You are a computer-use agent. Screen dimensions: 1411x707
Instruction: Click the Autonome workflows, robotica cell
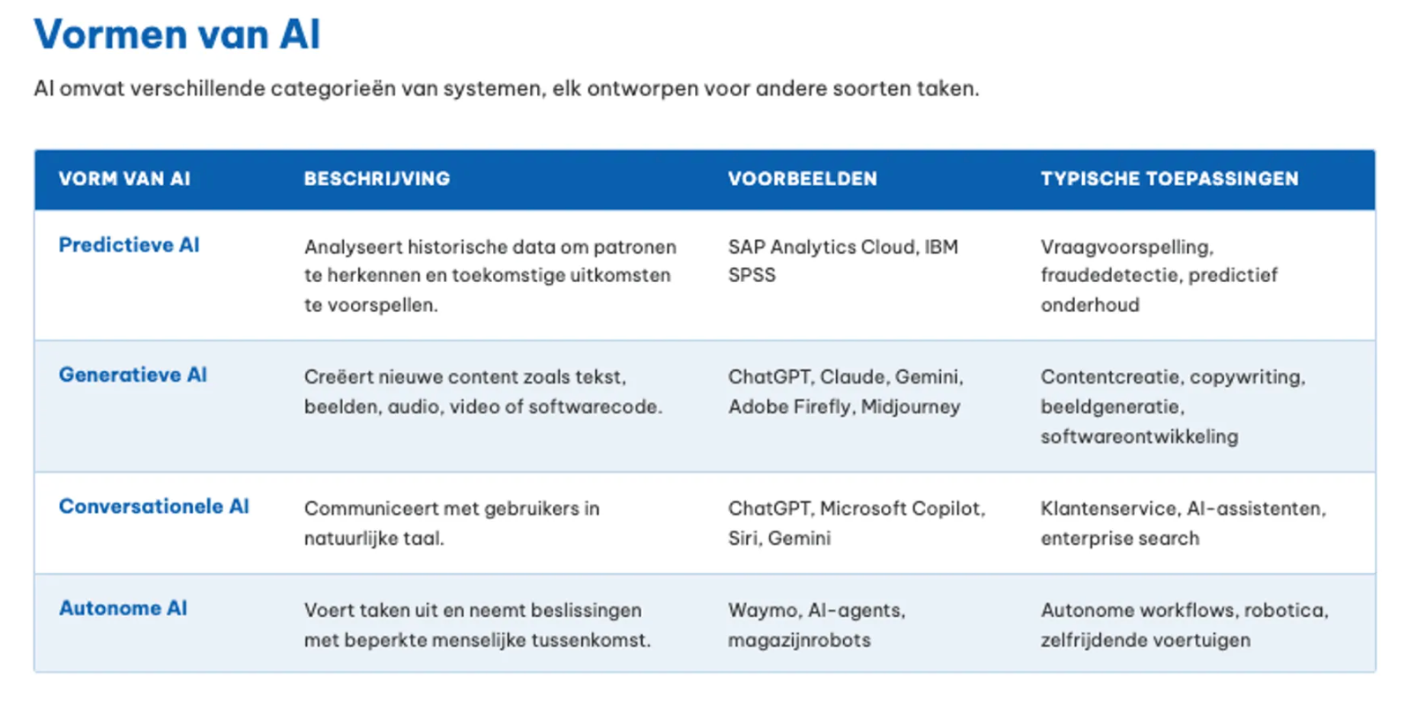click(1184, 625)
